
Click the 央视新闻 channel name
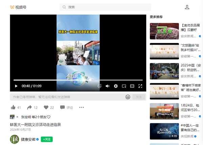click(x=187, y=136)
